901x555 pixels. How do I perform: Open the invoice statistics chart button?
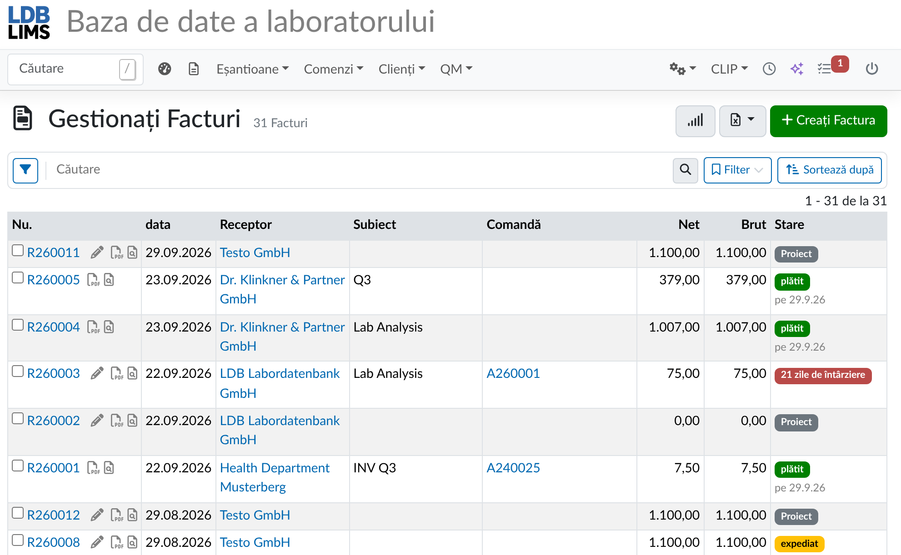(x=695, y=121)
